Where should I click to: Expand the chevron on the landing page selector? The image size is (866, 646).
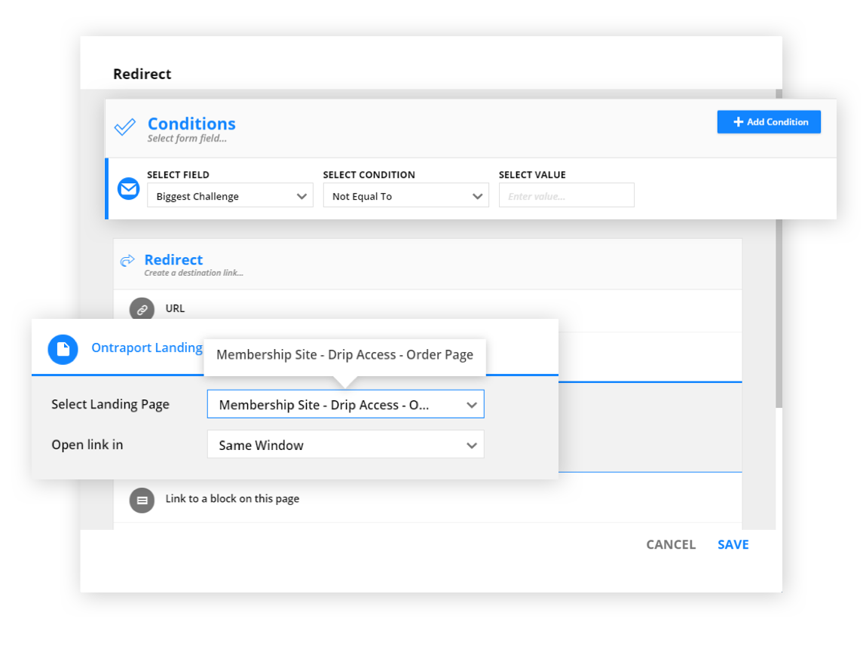tap(473, 404)
